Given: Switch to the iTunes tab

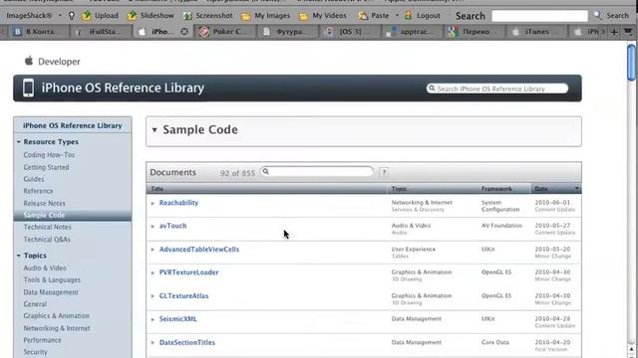Looking at the screenshot, I should click(x=536, y=32).
